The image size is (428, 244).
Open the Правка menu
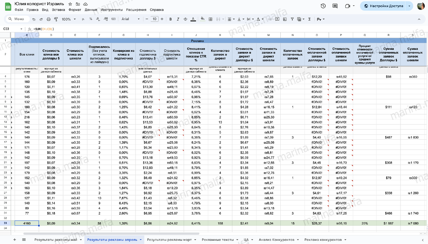(x=32, y=10)
